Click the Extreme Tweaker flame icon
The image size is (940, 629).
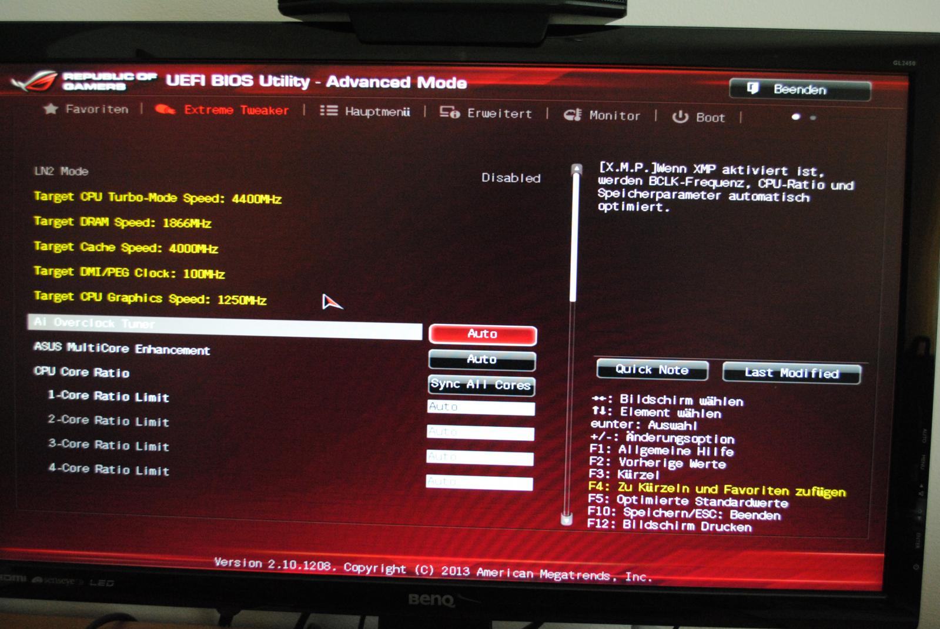tap(165, 109)
